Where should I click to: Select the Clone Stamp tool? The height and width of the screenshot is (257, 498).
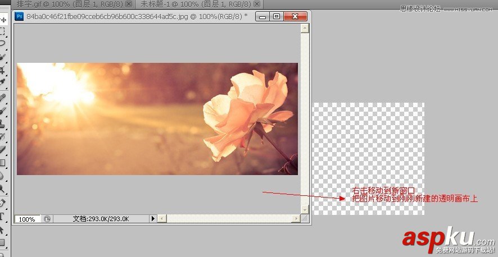click(3, 124)
